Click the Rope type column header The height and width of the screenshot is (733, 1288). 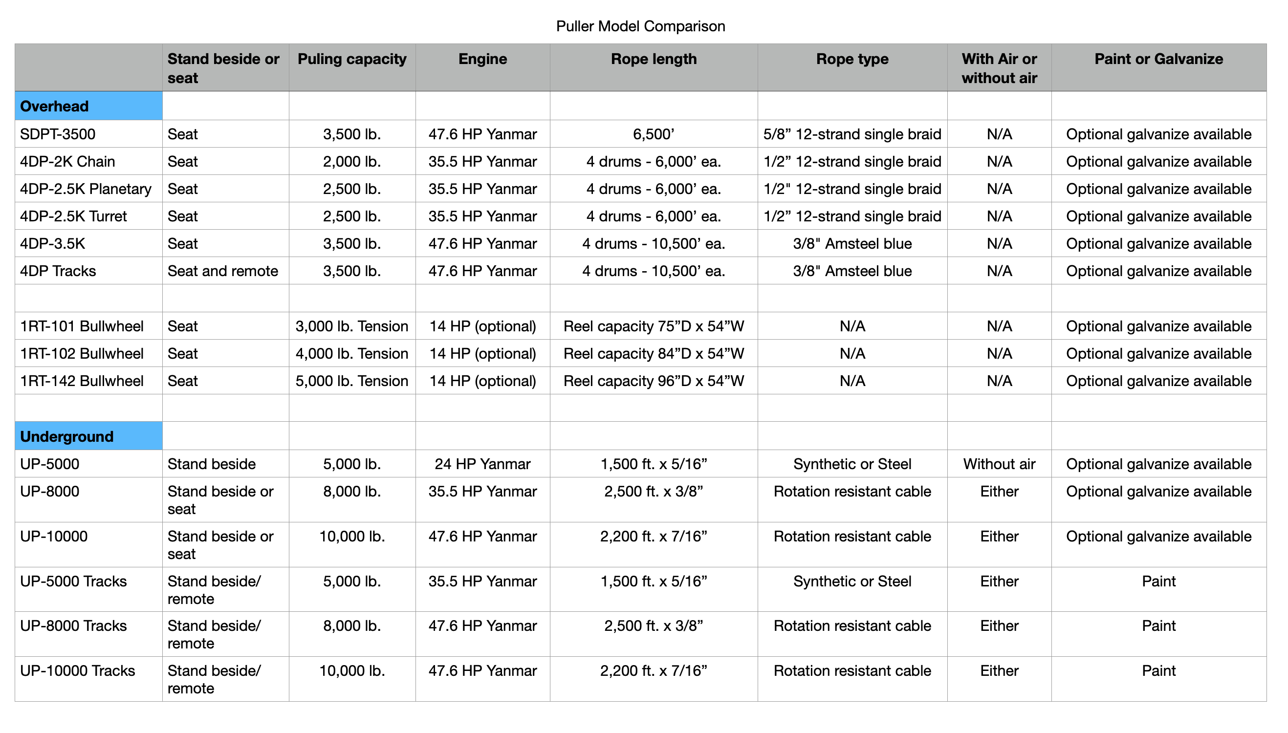tap(852, 60)
